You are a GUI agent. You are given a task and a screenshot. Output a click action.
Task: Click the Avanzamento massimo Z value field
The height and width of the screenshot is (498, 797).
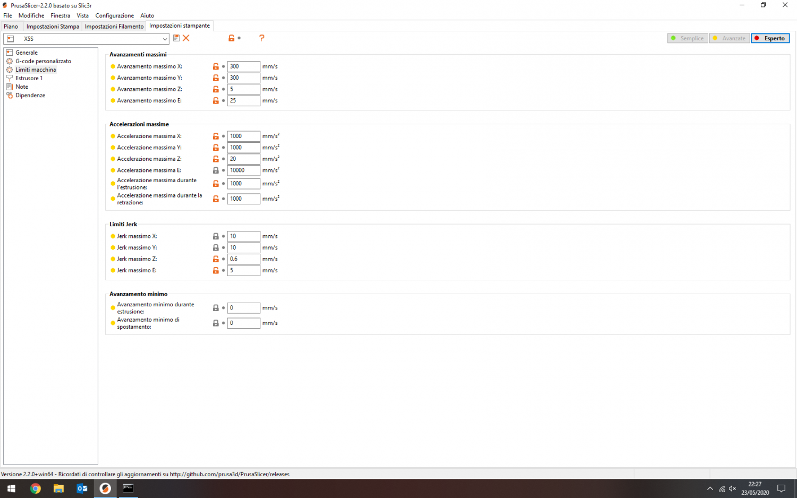coord(244,89)
